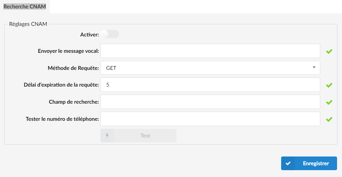
Task: Click the Méthode de Requête label
Action: point(73,68)
